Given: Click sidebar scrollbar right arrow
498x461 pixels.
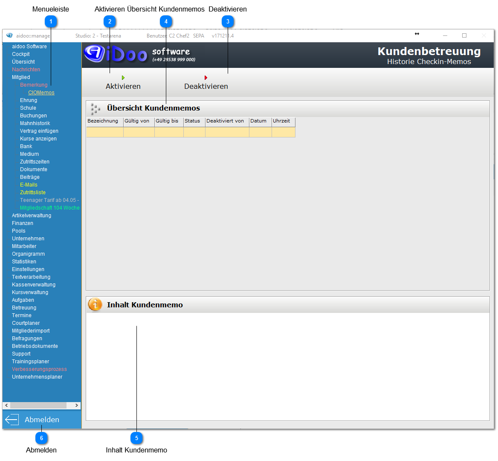Looking at the screenshot, I should pyautogui.click(x=77, y=406).
